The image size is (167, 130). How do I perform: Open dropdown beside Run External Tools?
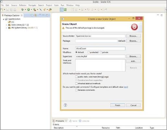click(38, 9)
